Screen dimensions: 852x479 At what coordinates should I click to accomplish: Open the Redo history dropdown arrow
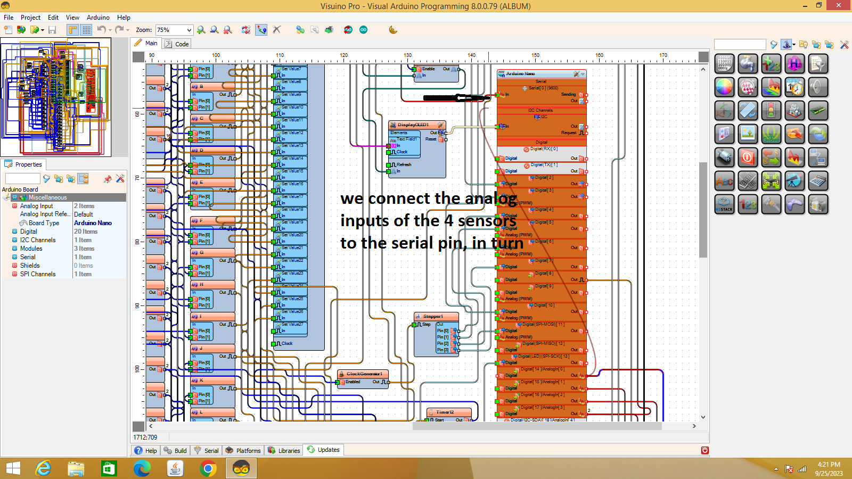pyautogui.click(x=128, y=30)
